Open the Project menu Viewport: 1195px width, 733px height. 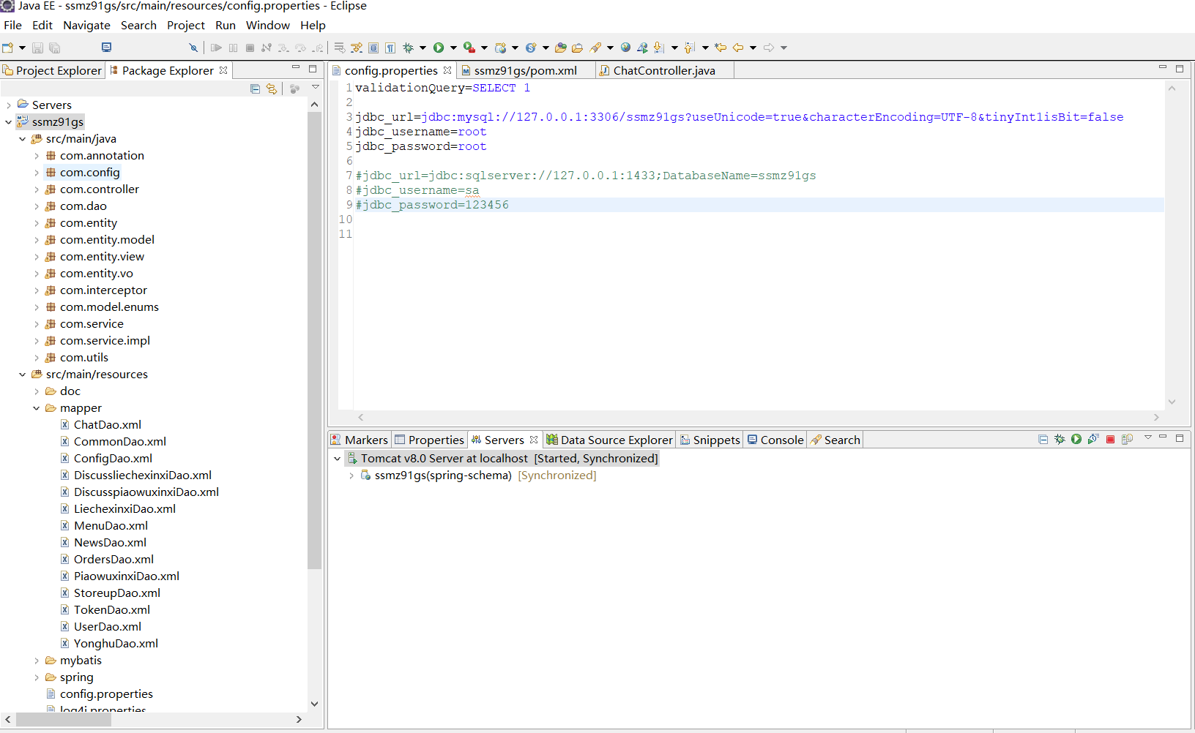pos(186,25)
